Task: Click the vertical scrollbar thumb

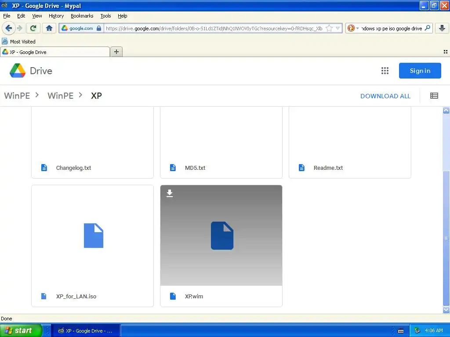Action: [x=446, y=238]
